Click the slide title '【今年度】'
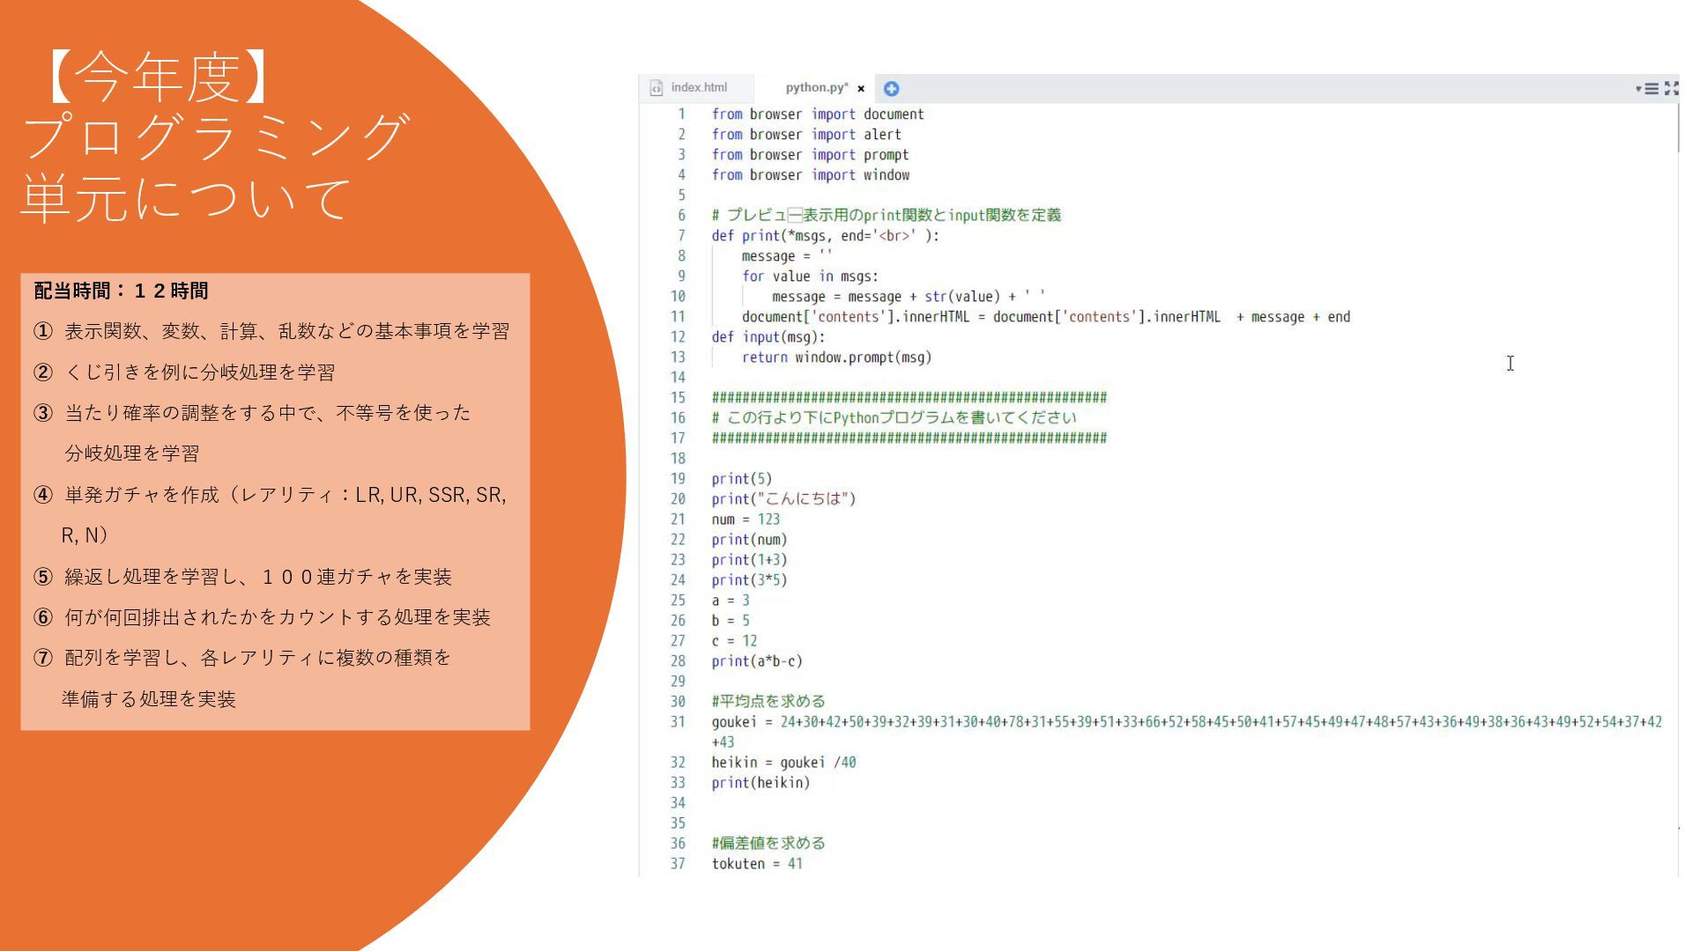The image size is (1692, 951). point(157,76)
